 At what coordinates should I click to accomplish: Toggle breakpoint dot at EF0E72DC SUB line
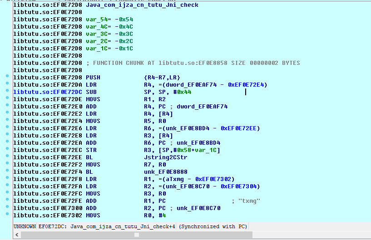tap(7, 90)
